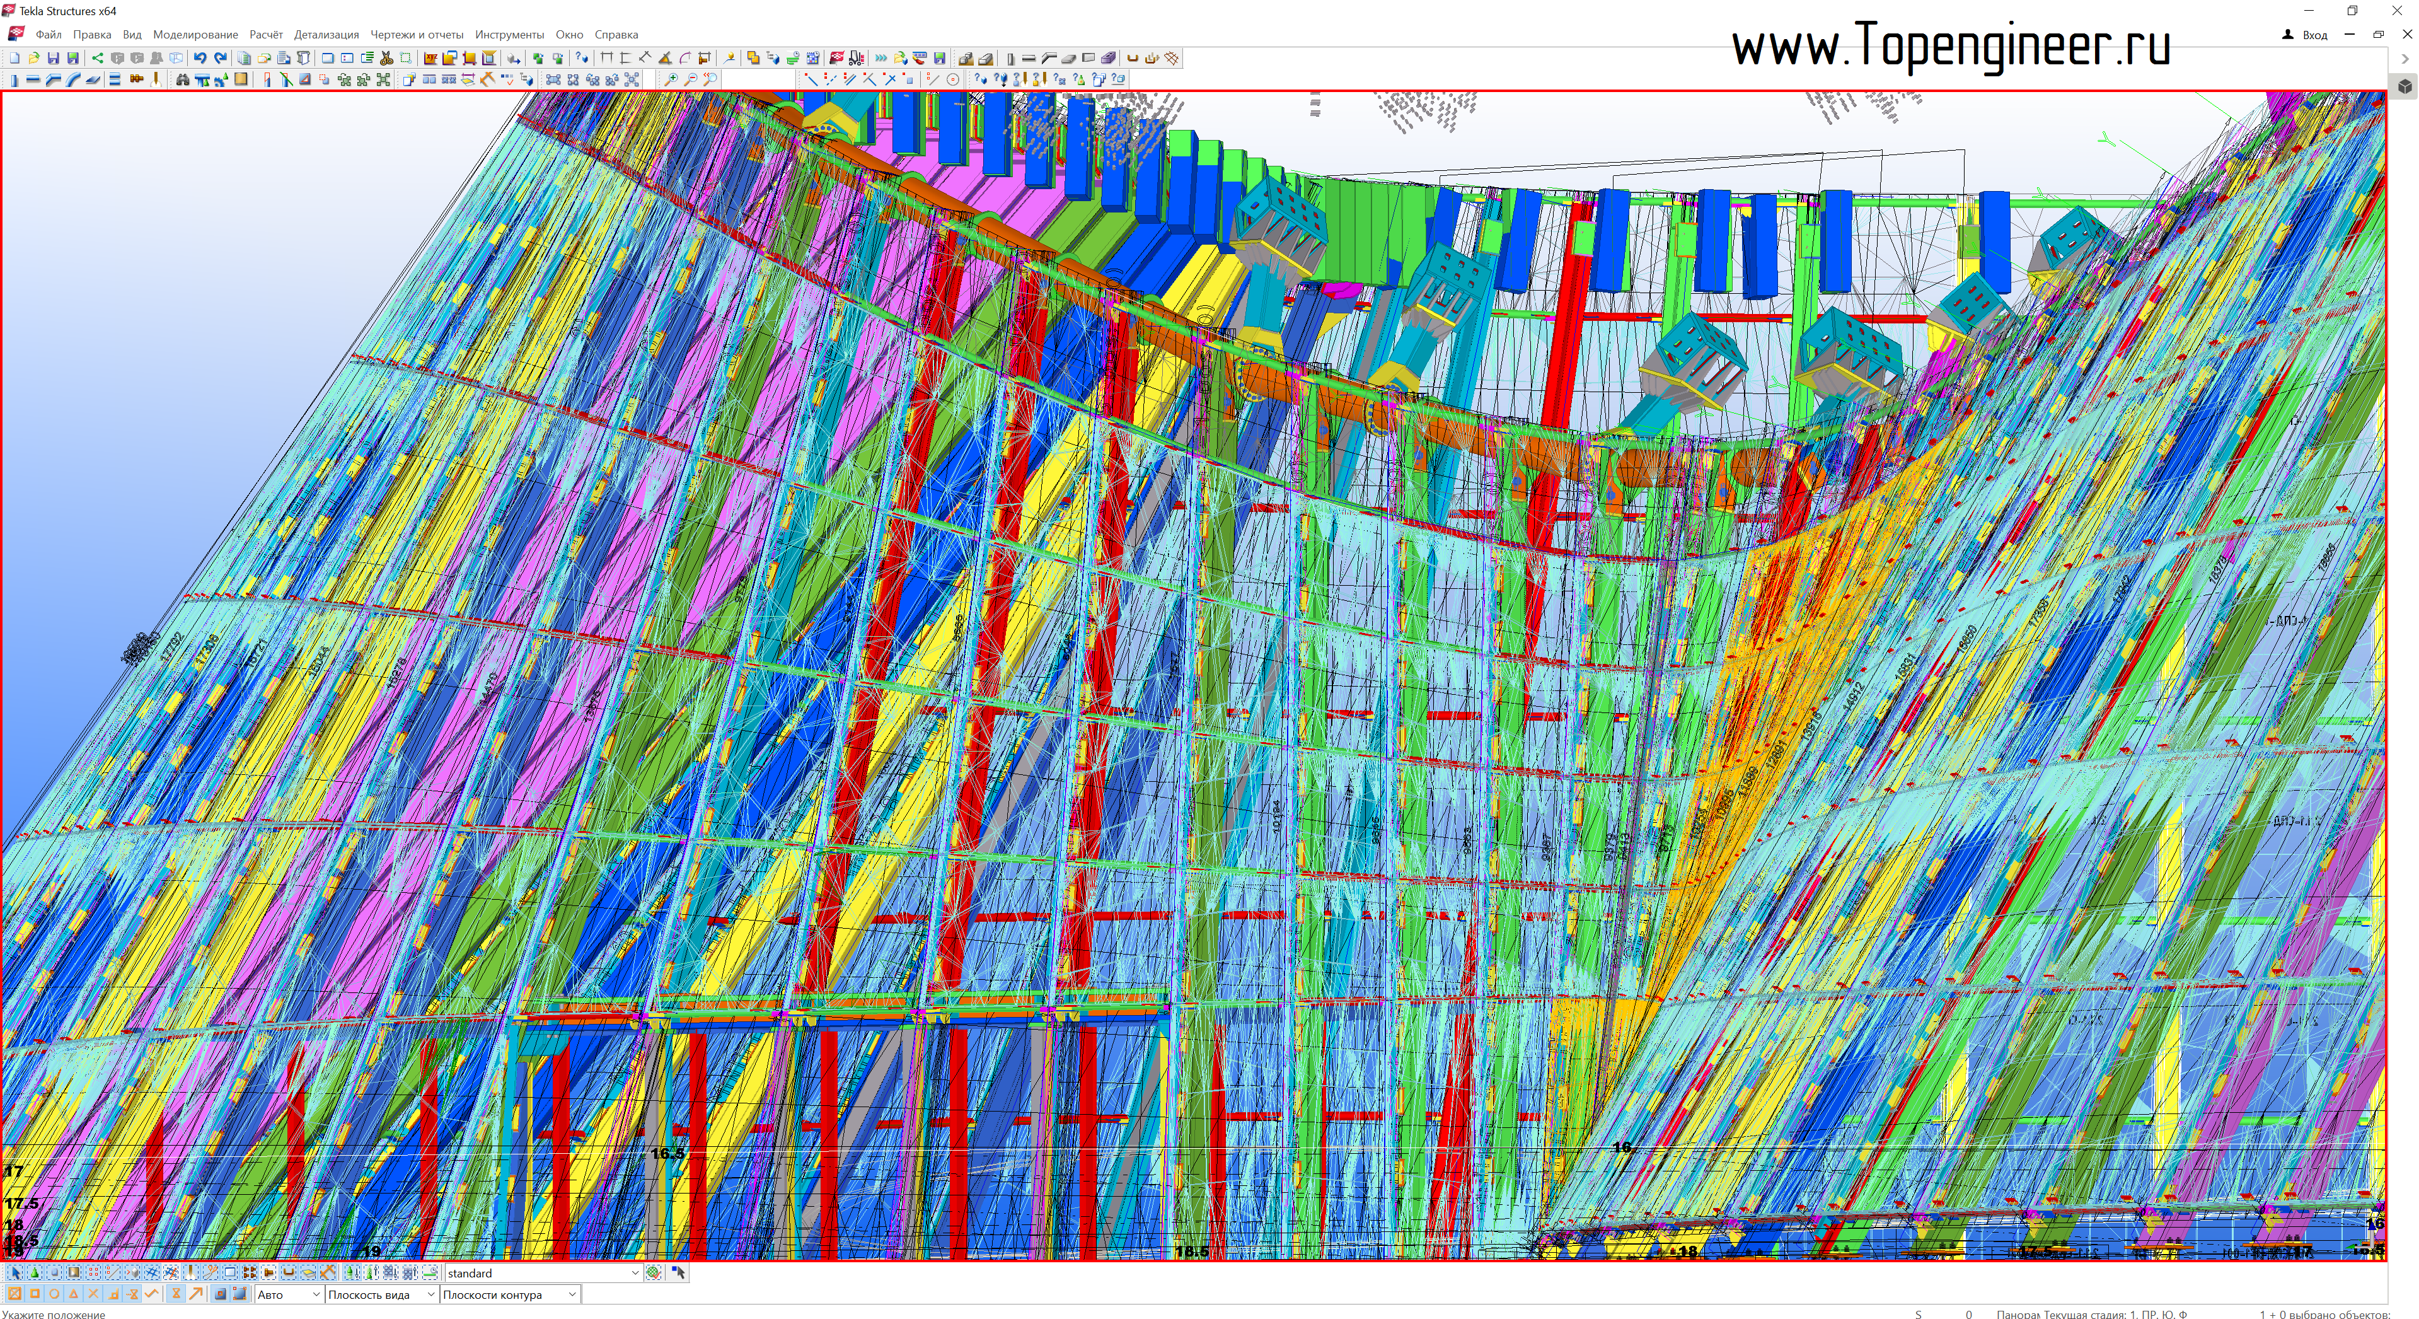
Task: Open the 'standard' selection filter dropdown
Action: tap(635, 1273)
